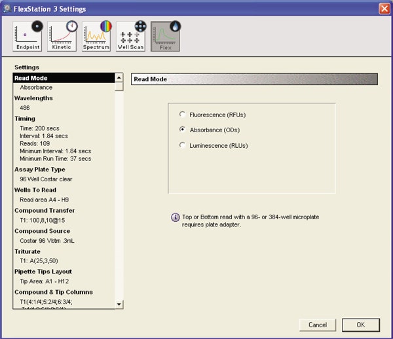This screenshot has height=339, width=393.
Task: Click the settings list scroll down arrow
Action: [x=119, y=304]
